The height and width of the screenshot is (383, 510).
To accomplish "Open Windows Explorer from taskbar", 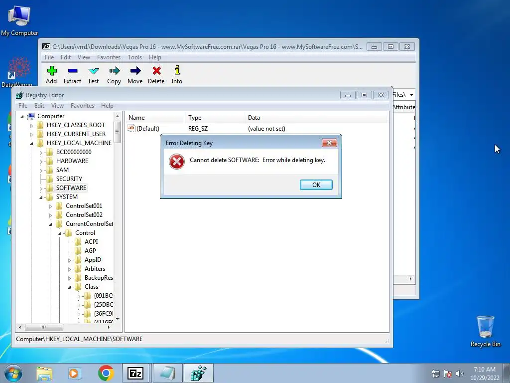I will click(44, 374).
